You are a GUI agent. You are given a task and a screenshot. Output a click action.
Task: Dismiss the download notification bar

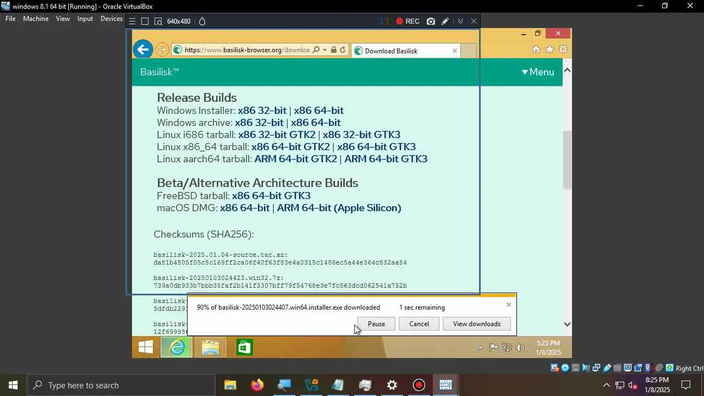coord(509,305)
